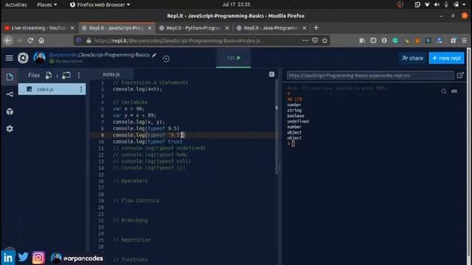
Task: Open the settings gear in sidebar
Action: 10,129
